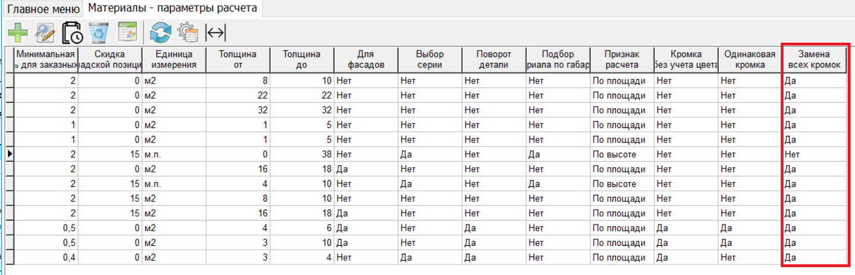Click the 0,4 cell in Минимальная column
The image size is (855, 275).
click(45, 257)
